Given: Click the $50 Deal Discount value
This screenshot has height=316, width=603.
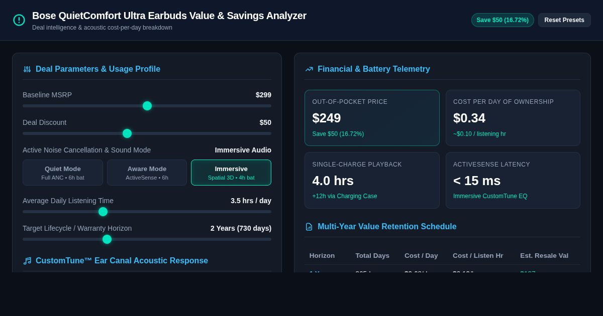Looking at the screenshot, I should coord(265,122).
